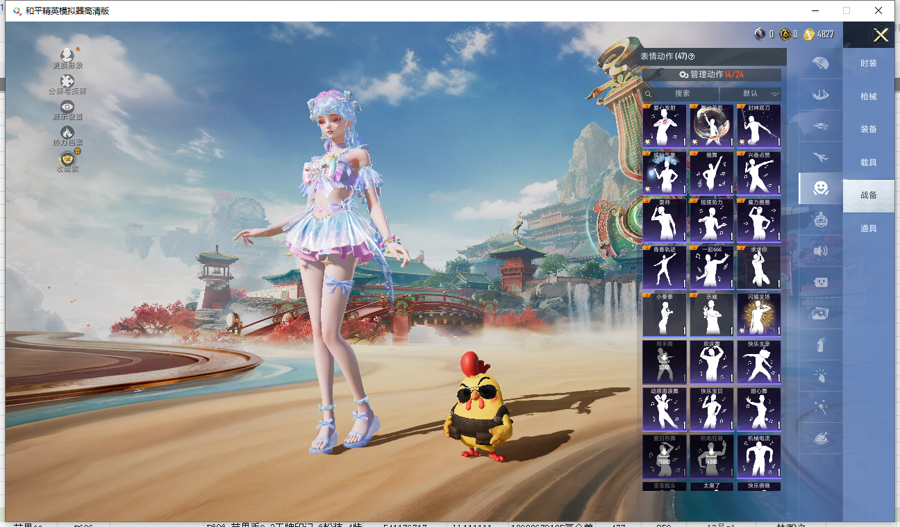The width and height of the screenshot is (900, 527).
Task: Select the fire extinguisher category icon
Action: coord(821,345)
